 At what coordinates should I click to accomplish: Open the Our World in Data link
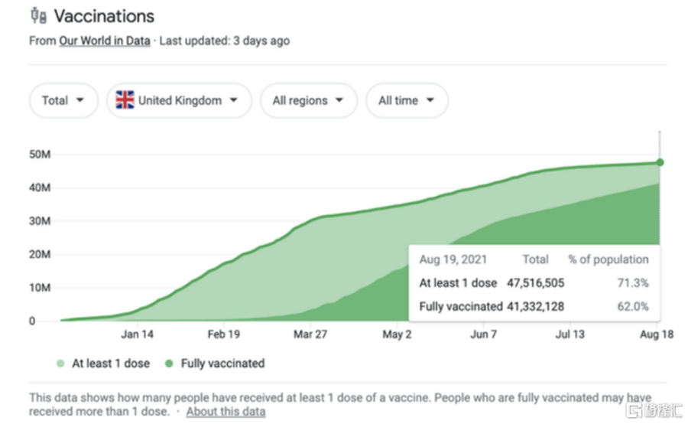click(x=104, y=41)
